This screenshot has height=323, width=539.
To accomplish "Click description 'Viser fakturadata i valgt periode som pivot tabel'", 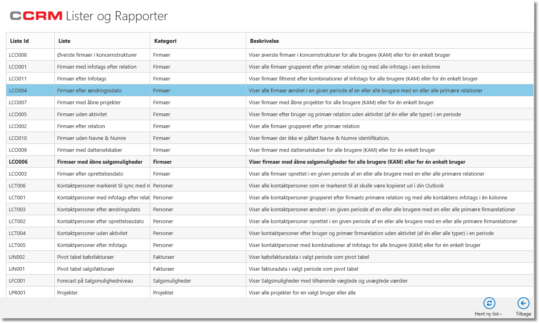I will click(303, 269).
